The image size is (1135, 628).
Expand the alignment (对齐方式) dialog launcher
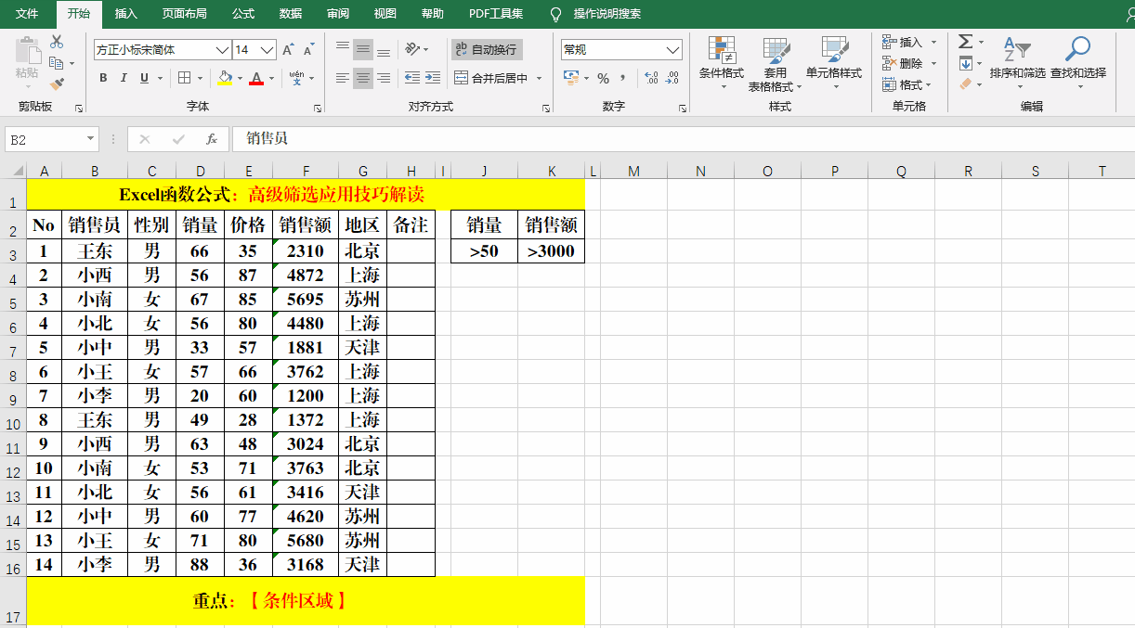(545, 108)
